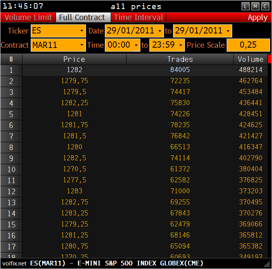
Task: Select row 1 with price 1282
Action: (x=74, y=70)
